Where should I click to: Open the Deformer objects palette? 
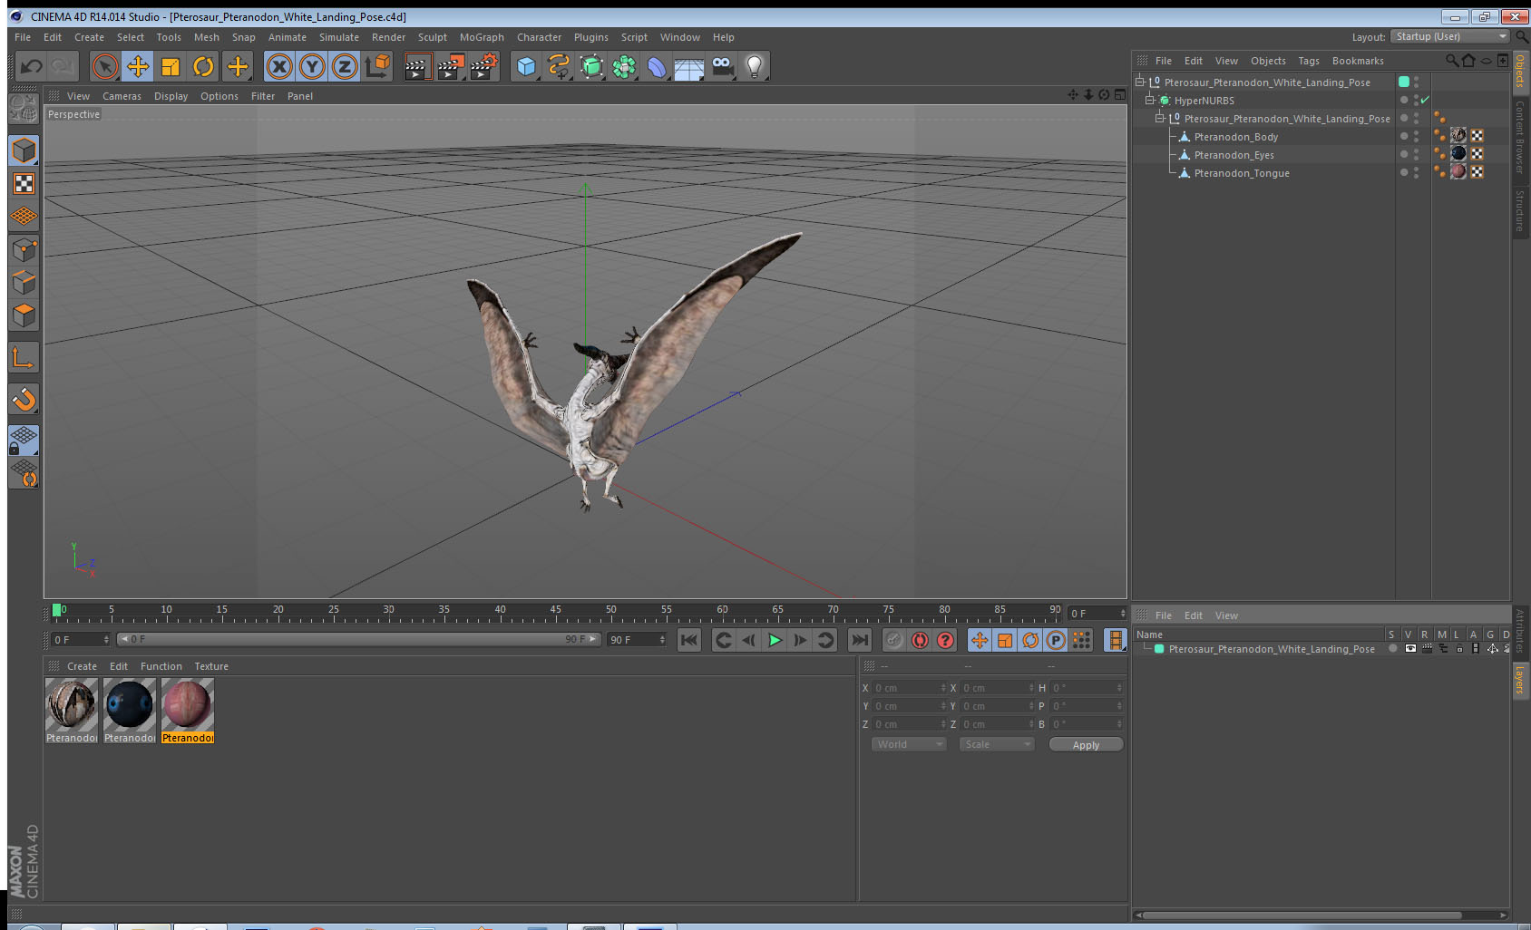point(657,66)
